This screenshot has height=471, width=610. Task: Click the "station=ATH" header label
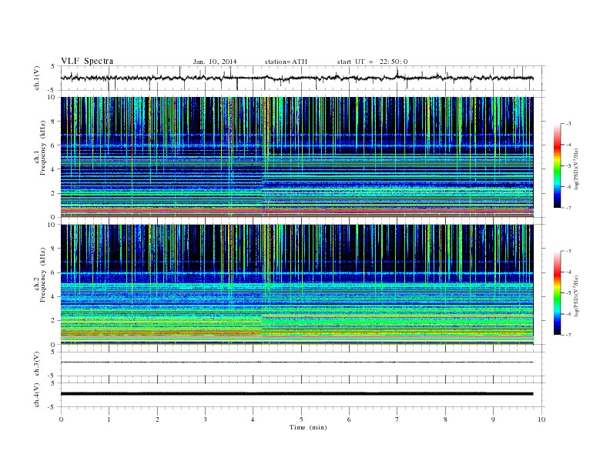point(286,62)
